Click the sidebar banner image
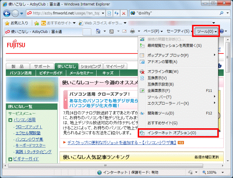Image resolution: width=233 pixels, height=178 pixels. [32, 89]
